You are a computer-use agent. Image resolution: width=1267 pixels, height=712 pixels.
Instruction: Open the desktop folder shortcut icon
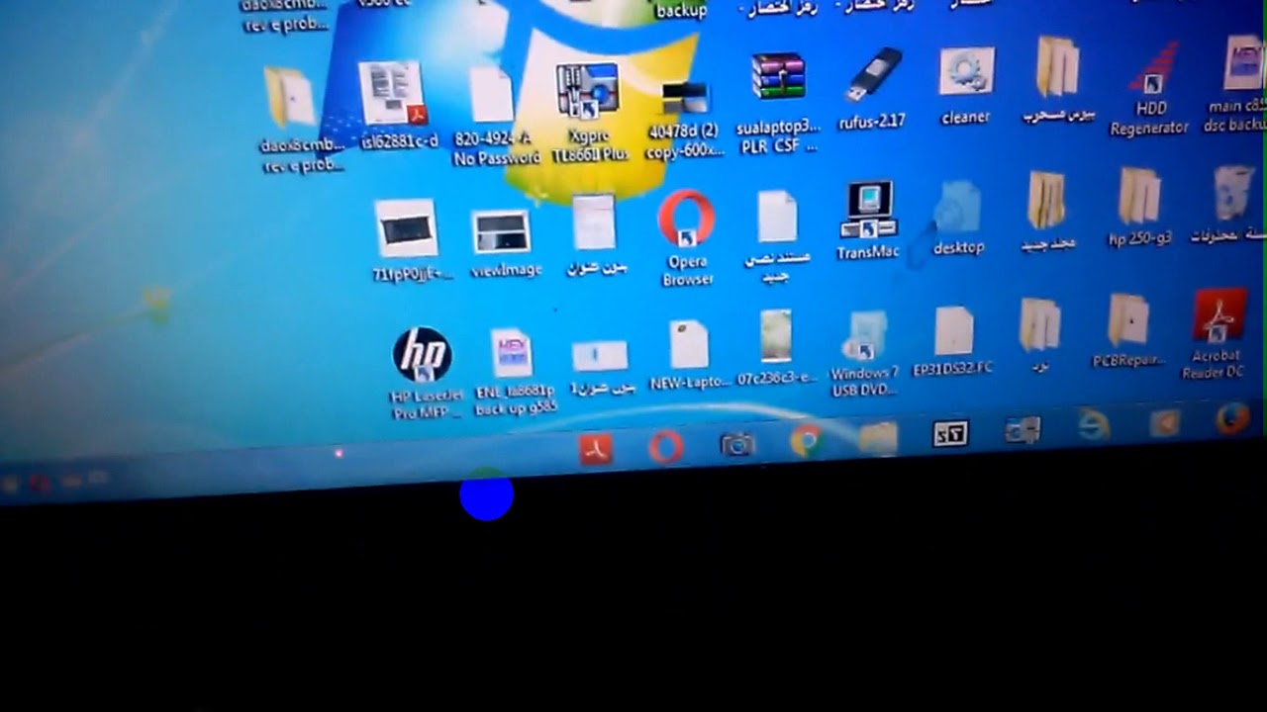click(957, 207)
